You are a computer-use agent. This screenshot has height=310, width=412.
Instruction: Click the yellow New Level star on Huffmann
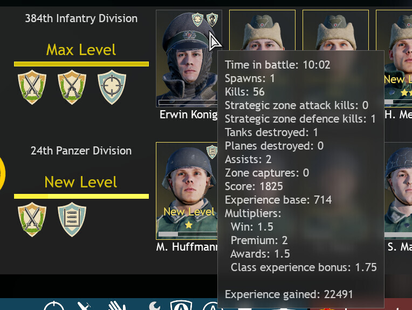point(188,225)
